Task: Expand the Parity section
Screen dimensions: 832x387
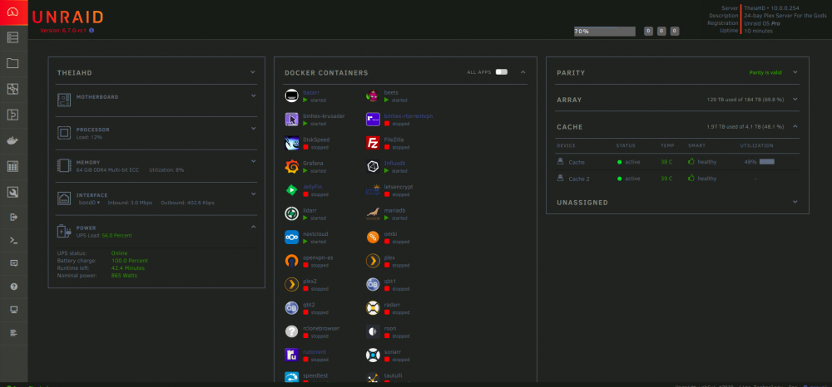Action: 795,72
